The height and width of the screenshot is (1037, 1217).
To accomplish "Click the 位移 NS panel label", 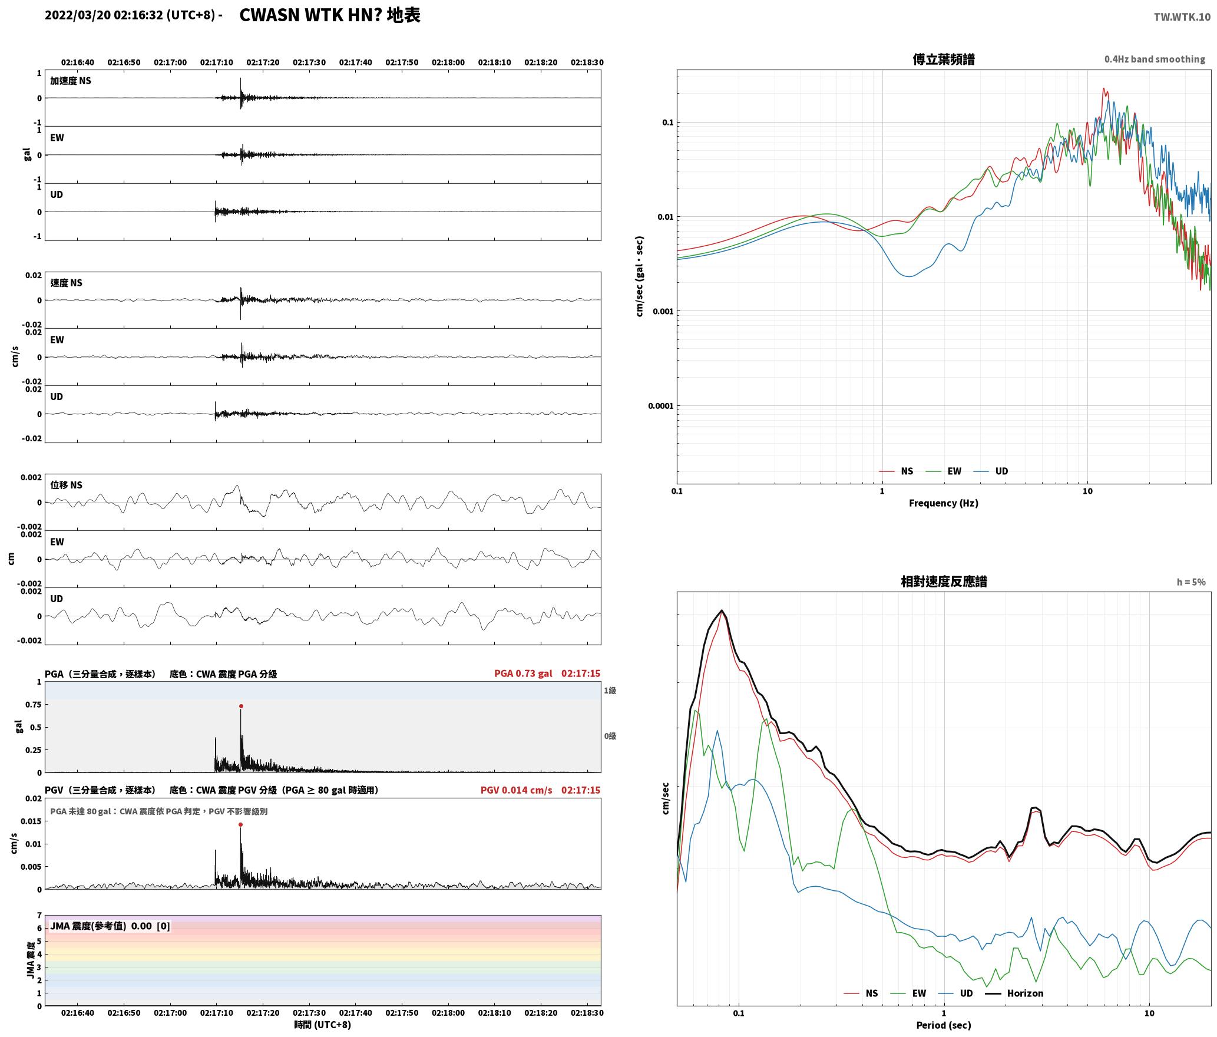I will pyautogui.click(x=67, y=485).
